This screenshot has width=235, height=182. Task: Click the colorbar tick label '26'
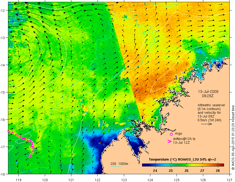186,171
